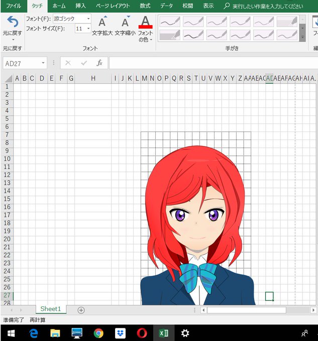Click the formula bar enter checkmark
The height and width of the screenshot is (341, 318).
click(x=84, y=63)
